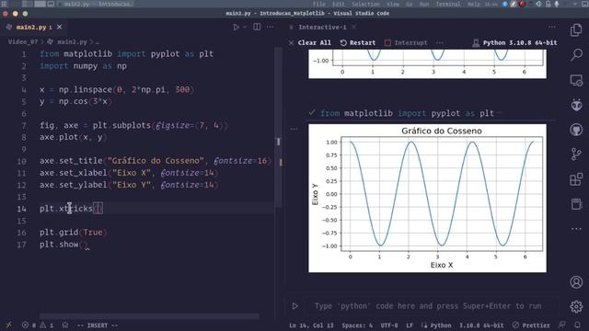Open the File menu
The image size is (589, 331).
[x=319, y=4]
